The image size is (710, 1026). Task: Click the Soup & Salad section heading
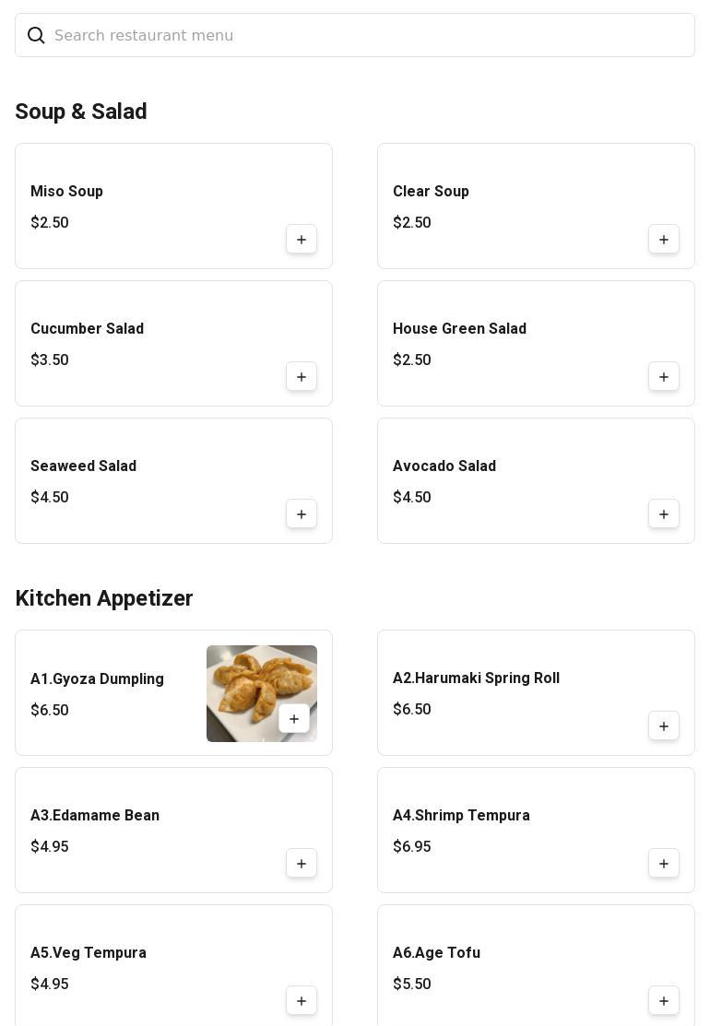[81, 112]
